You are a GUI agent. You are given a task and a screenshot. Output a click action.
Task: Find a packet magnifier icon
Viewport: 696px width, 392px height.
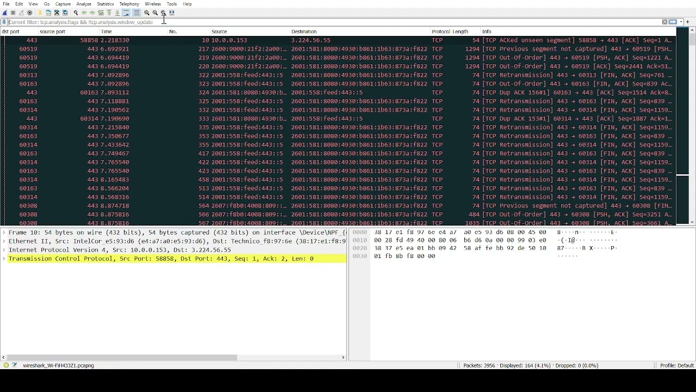coord(76,13)
